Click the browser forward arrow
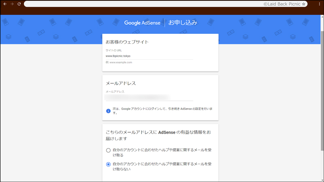 tap(12, 4)
